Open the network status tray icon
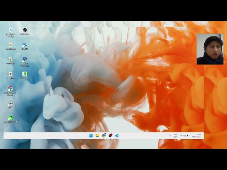227x170 pixels. click(x=181, y=136)
